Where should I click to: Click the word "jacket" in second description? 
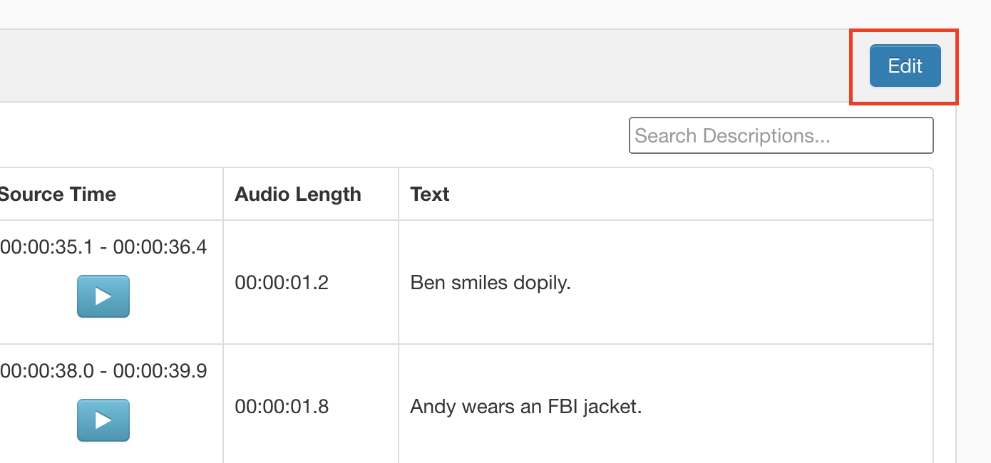point(612,407)
